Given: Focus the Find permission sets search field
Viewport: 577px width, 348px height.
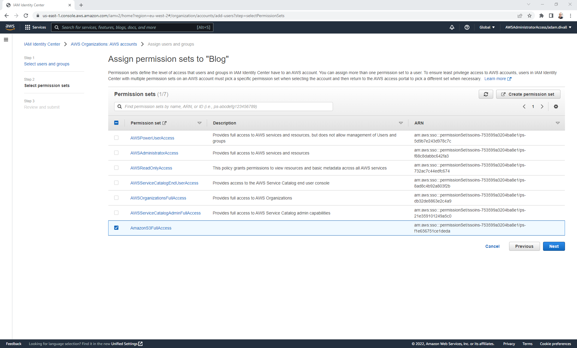Looking at the screenshot, I should pyautogui.click(x=223, y=106).
